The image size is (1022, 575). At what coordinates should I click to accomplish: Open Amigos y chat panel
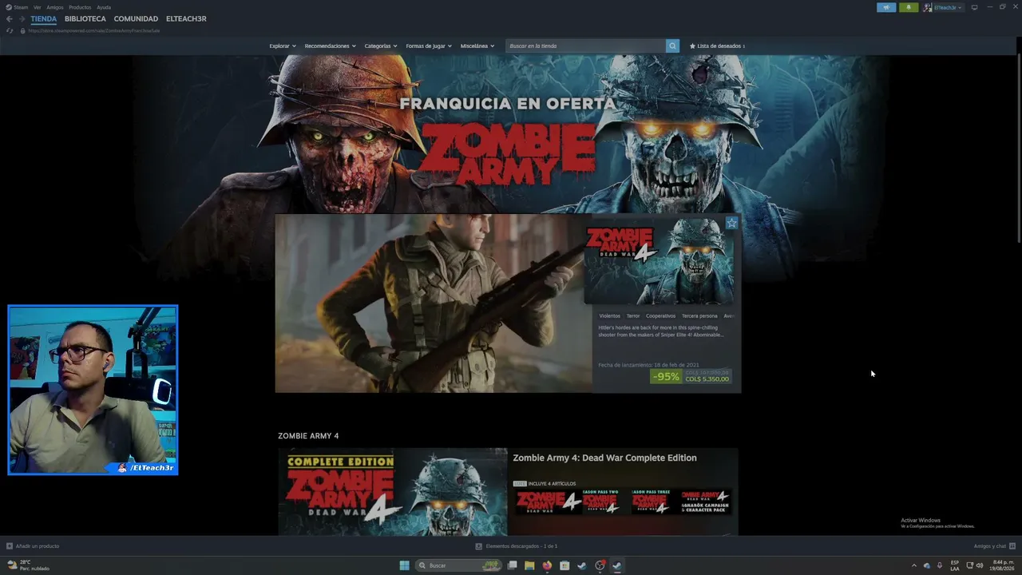[x=990, y=546]
